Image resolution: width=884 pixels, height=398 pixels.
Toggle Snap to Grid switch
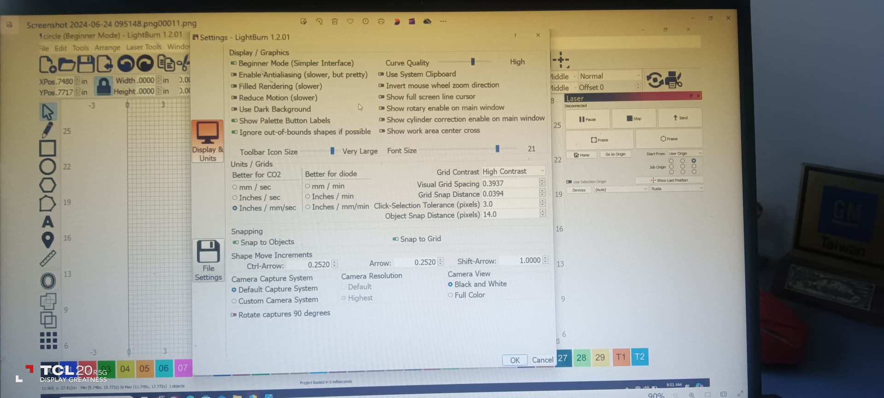click(x=395, y=239)
